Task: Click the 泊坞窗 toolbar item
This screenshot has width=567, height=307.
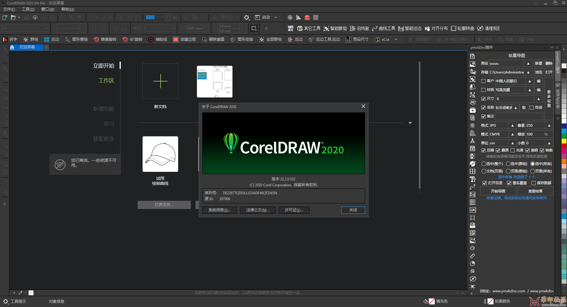Action: (x=359, y=28)
